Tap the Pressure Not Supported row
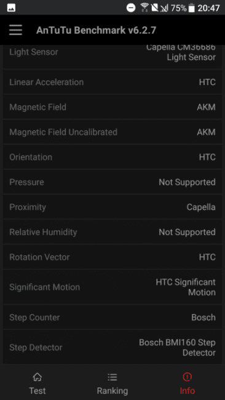 [x=112, y=182]
